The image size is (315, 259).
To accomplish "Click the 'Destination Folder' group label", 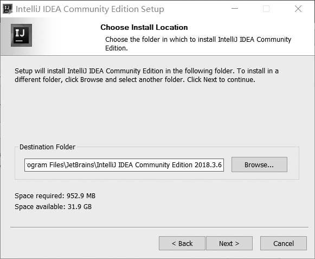I will point(47,147).
